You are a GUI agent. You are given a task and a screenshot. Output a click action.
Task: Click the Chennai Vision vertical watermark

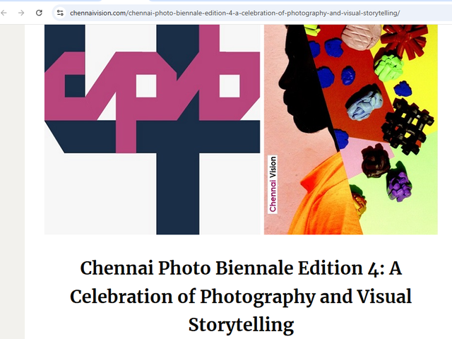(273, 184)
